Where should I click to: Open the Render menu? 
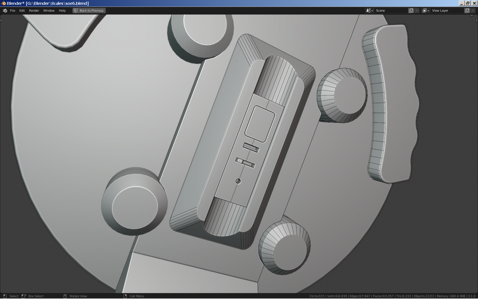coord(34,11)
